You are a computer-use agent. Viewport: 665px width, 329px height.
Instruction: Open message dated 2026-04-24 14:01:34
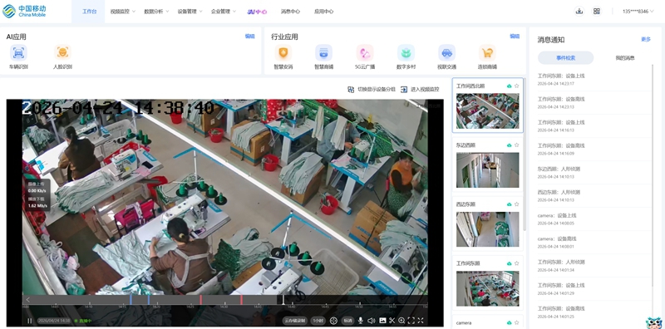point(594,266)
